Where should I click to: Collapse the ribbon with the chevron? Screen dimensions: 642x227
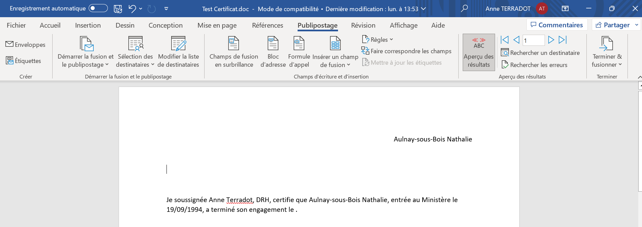(639, 77)
